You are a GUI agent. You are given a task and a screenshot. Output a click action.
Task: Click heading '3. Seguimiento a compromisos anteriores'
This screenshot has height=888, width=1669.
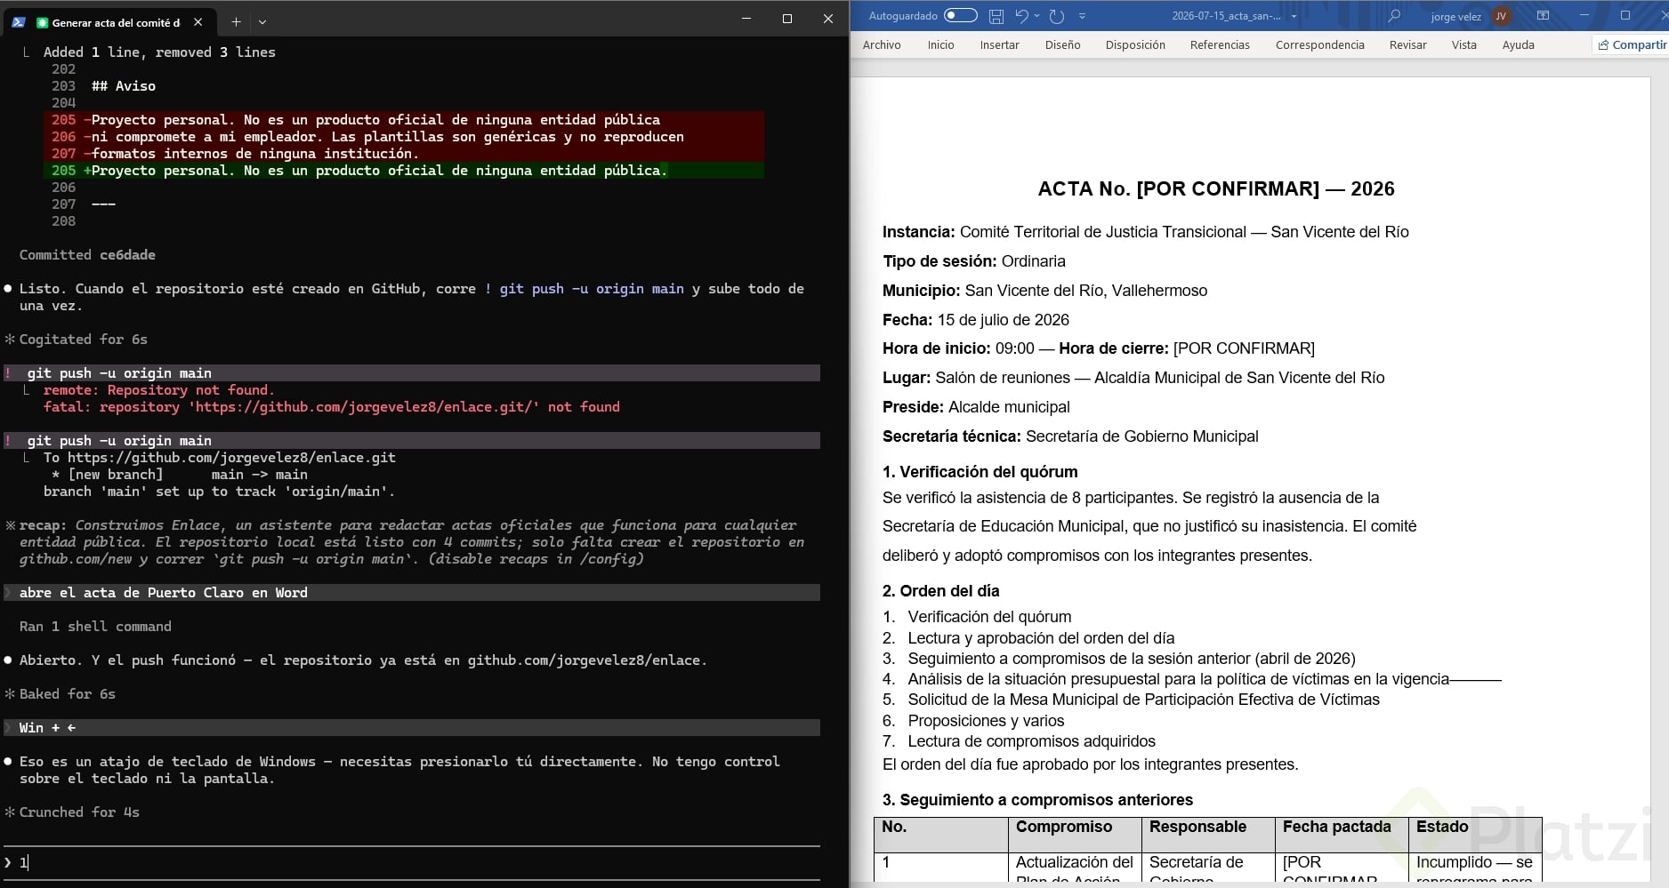[x=1037, y=800]
